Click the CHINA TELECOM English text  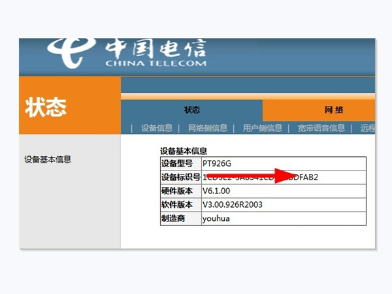(x=155, y=63)
